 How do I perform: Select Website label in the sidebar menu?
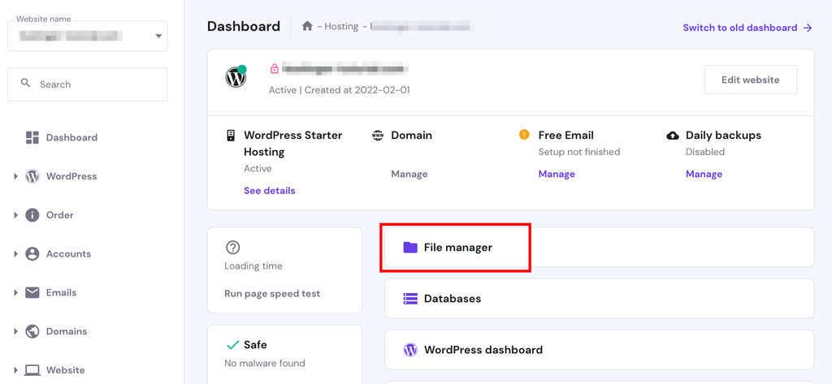(x=65, y=370)
